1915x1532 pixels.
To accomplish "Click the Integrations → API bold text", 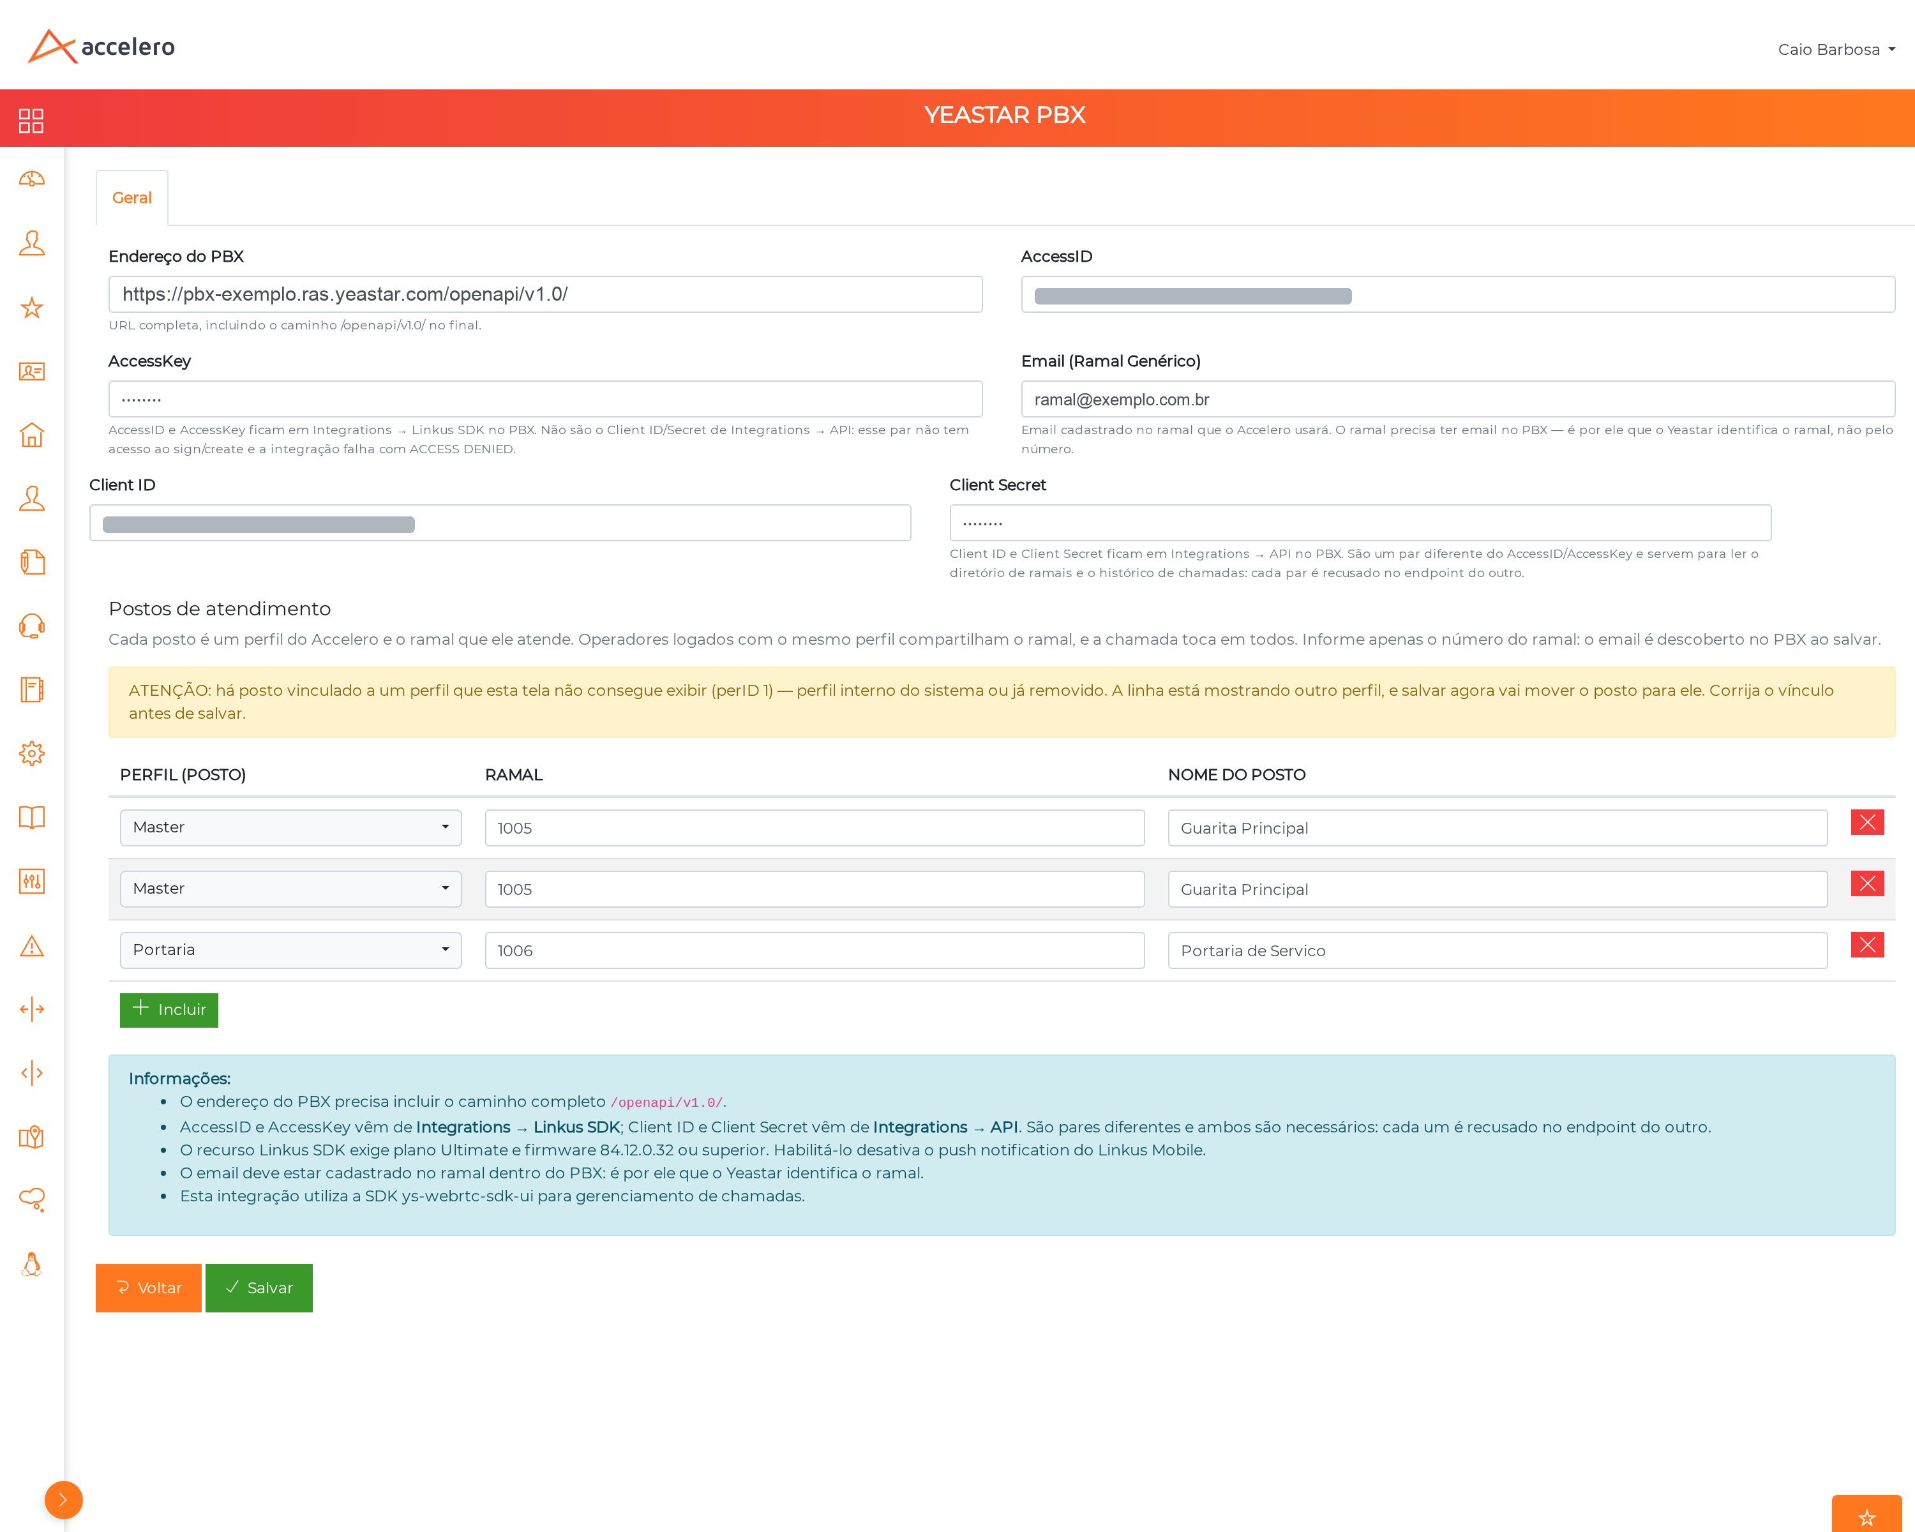I will click(x=945, y=1127).
